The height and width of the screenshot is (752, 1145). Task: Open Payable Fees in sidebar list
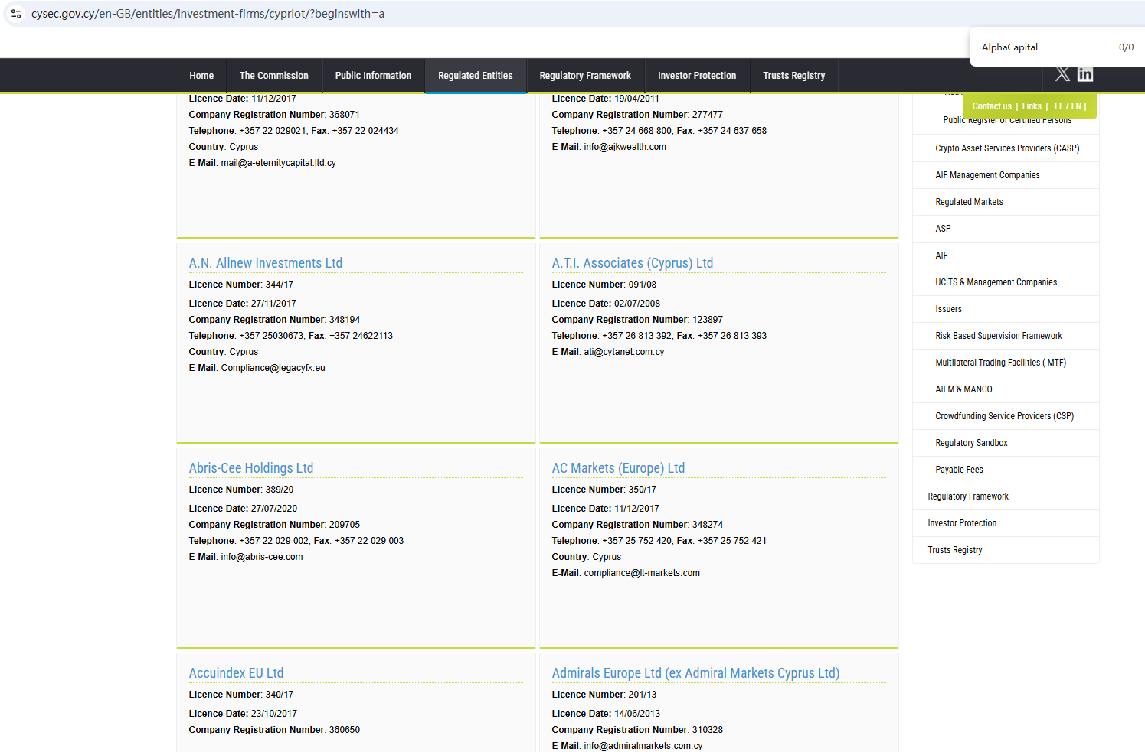958,470
